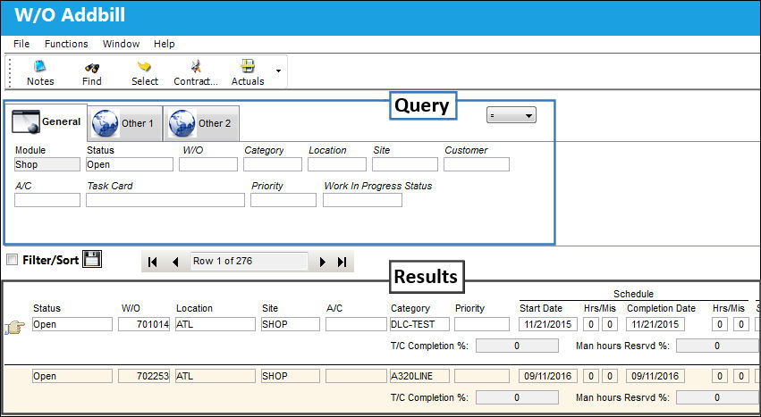This screenshot has width=761, height=417.
Task: Click start date 11/21/2015 field
Action: click(x=547, y=324)
